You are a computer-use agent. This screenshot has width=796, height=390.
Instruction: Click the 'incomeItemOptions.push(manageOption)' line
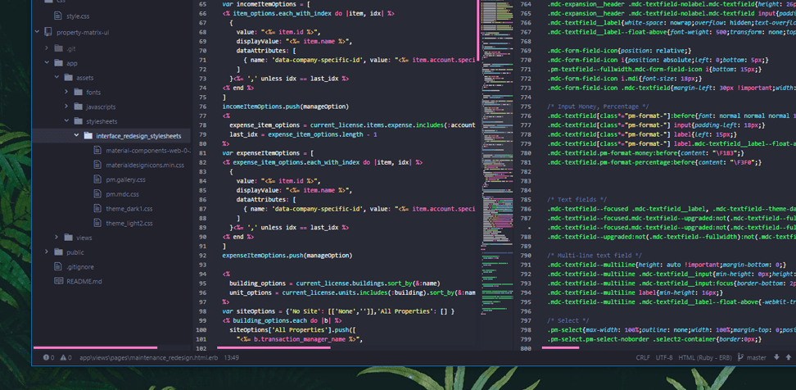point(285,107)
